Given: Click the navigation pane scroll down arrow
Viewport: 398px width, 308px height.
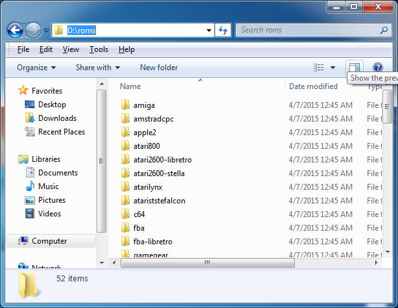Looking at the screenshot, I should pyautogui.click(x=102, y=263).
